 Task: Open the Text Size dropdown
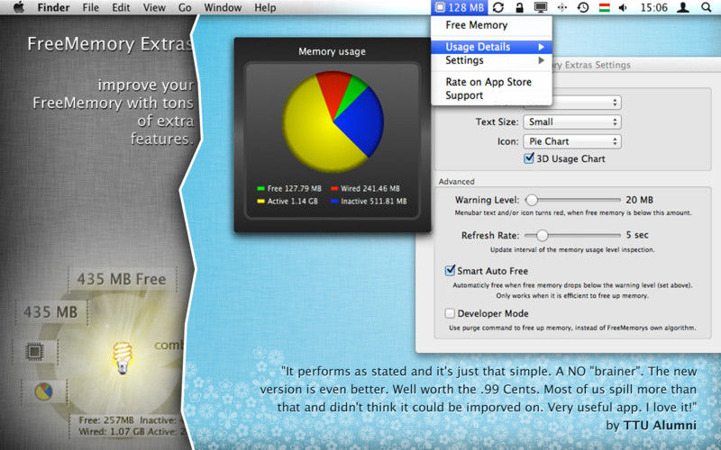572,121
